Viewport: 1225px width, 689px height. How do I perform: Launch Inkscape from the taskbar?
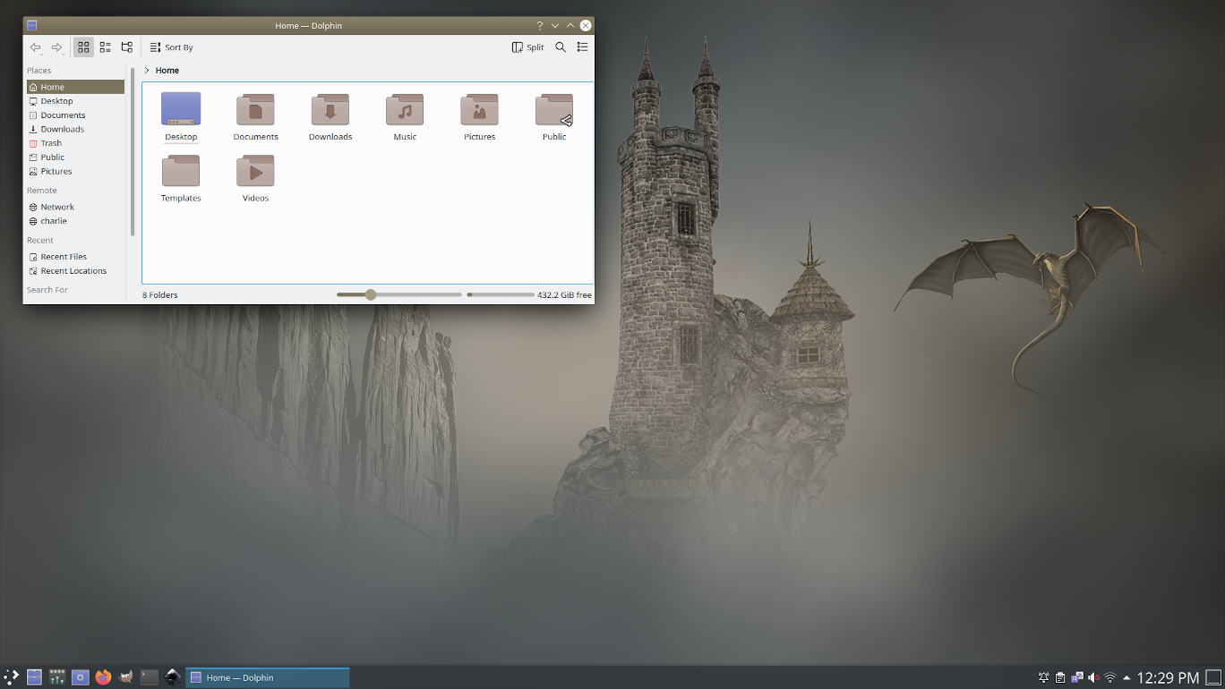coord(173,677)
